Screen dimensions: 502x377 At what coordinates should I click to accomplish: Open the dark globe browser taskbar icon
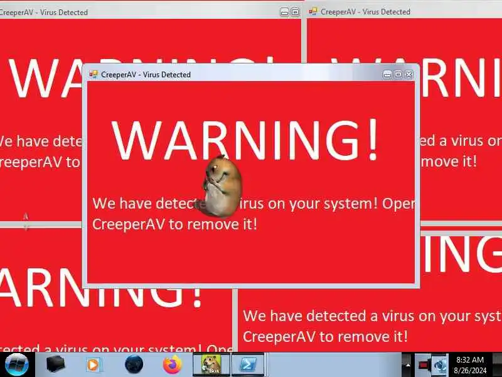134,364
